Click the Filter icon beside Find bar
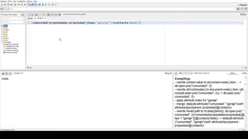 246,9
